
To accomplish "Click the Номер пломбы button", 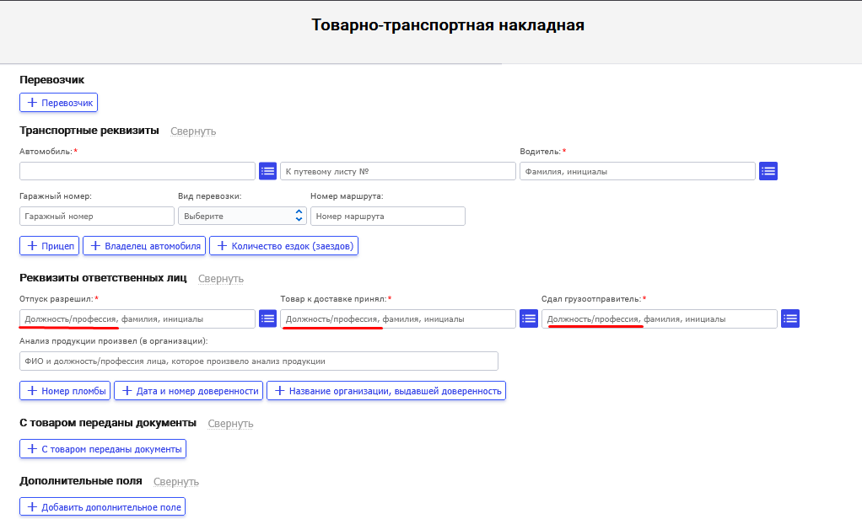I will pos(66,391).
